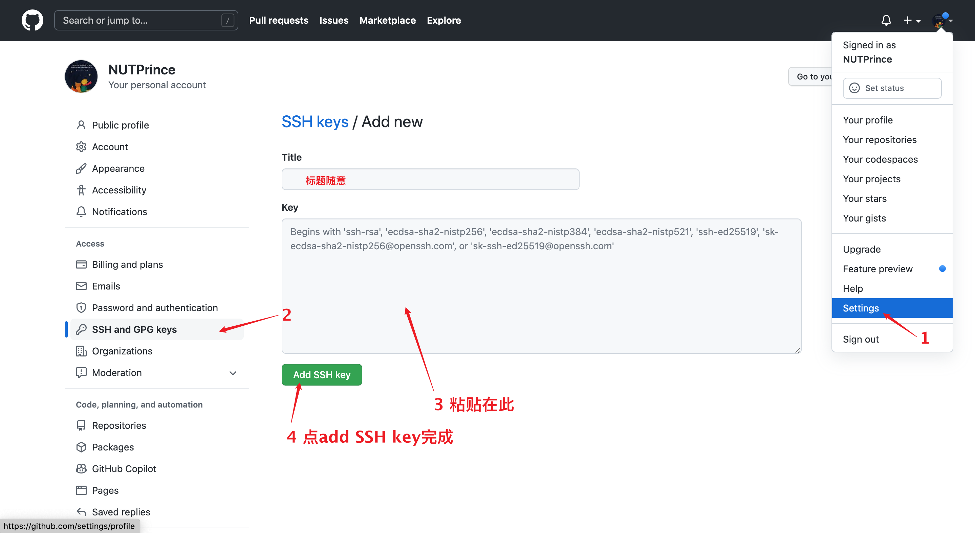Image resolution: width=975 pixels, height=533 pixels.
Task: Follow the SSH keys breadcrumb link
Action: click(x=315, y=122)
